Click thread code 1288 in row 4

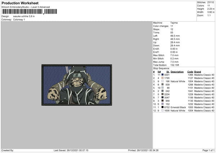(x=190, y=85)
